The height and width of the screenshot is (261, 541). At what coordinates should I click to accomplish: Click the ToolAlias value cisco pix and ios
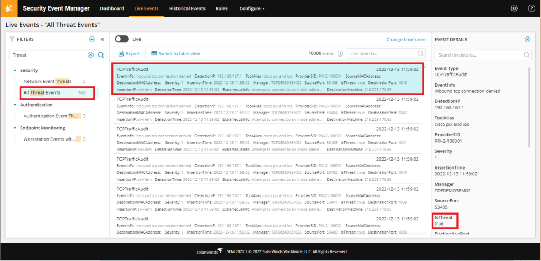pos(452,124)
